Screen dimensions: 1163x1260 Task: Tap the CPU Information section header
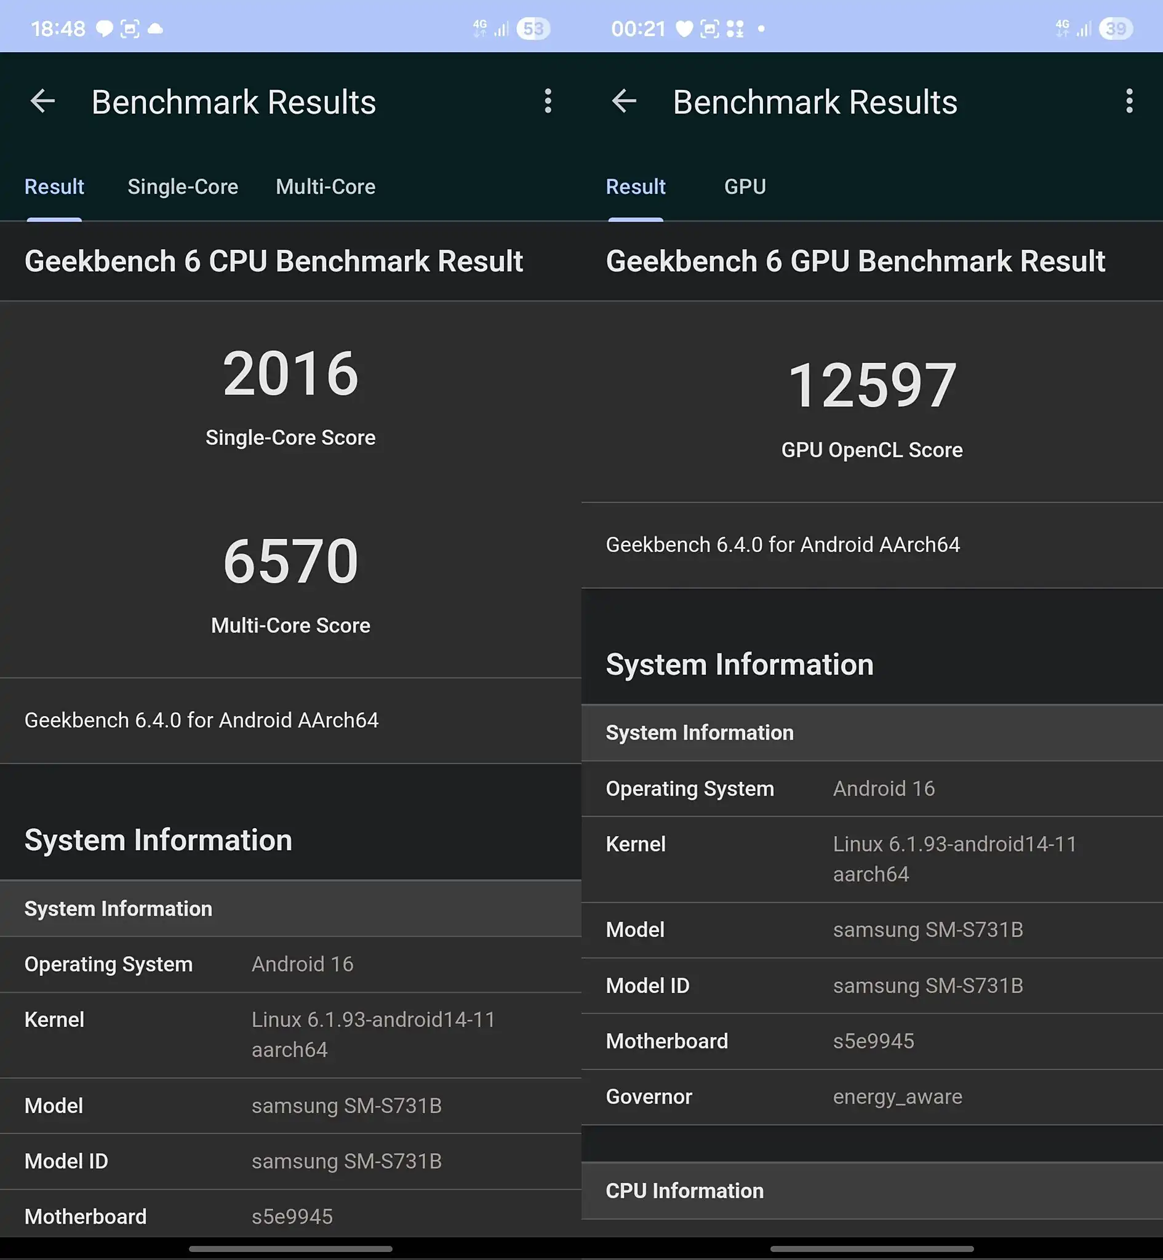click(685, 1191)
